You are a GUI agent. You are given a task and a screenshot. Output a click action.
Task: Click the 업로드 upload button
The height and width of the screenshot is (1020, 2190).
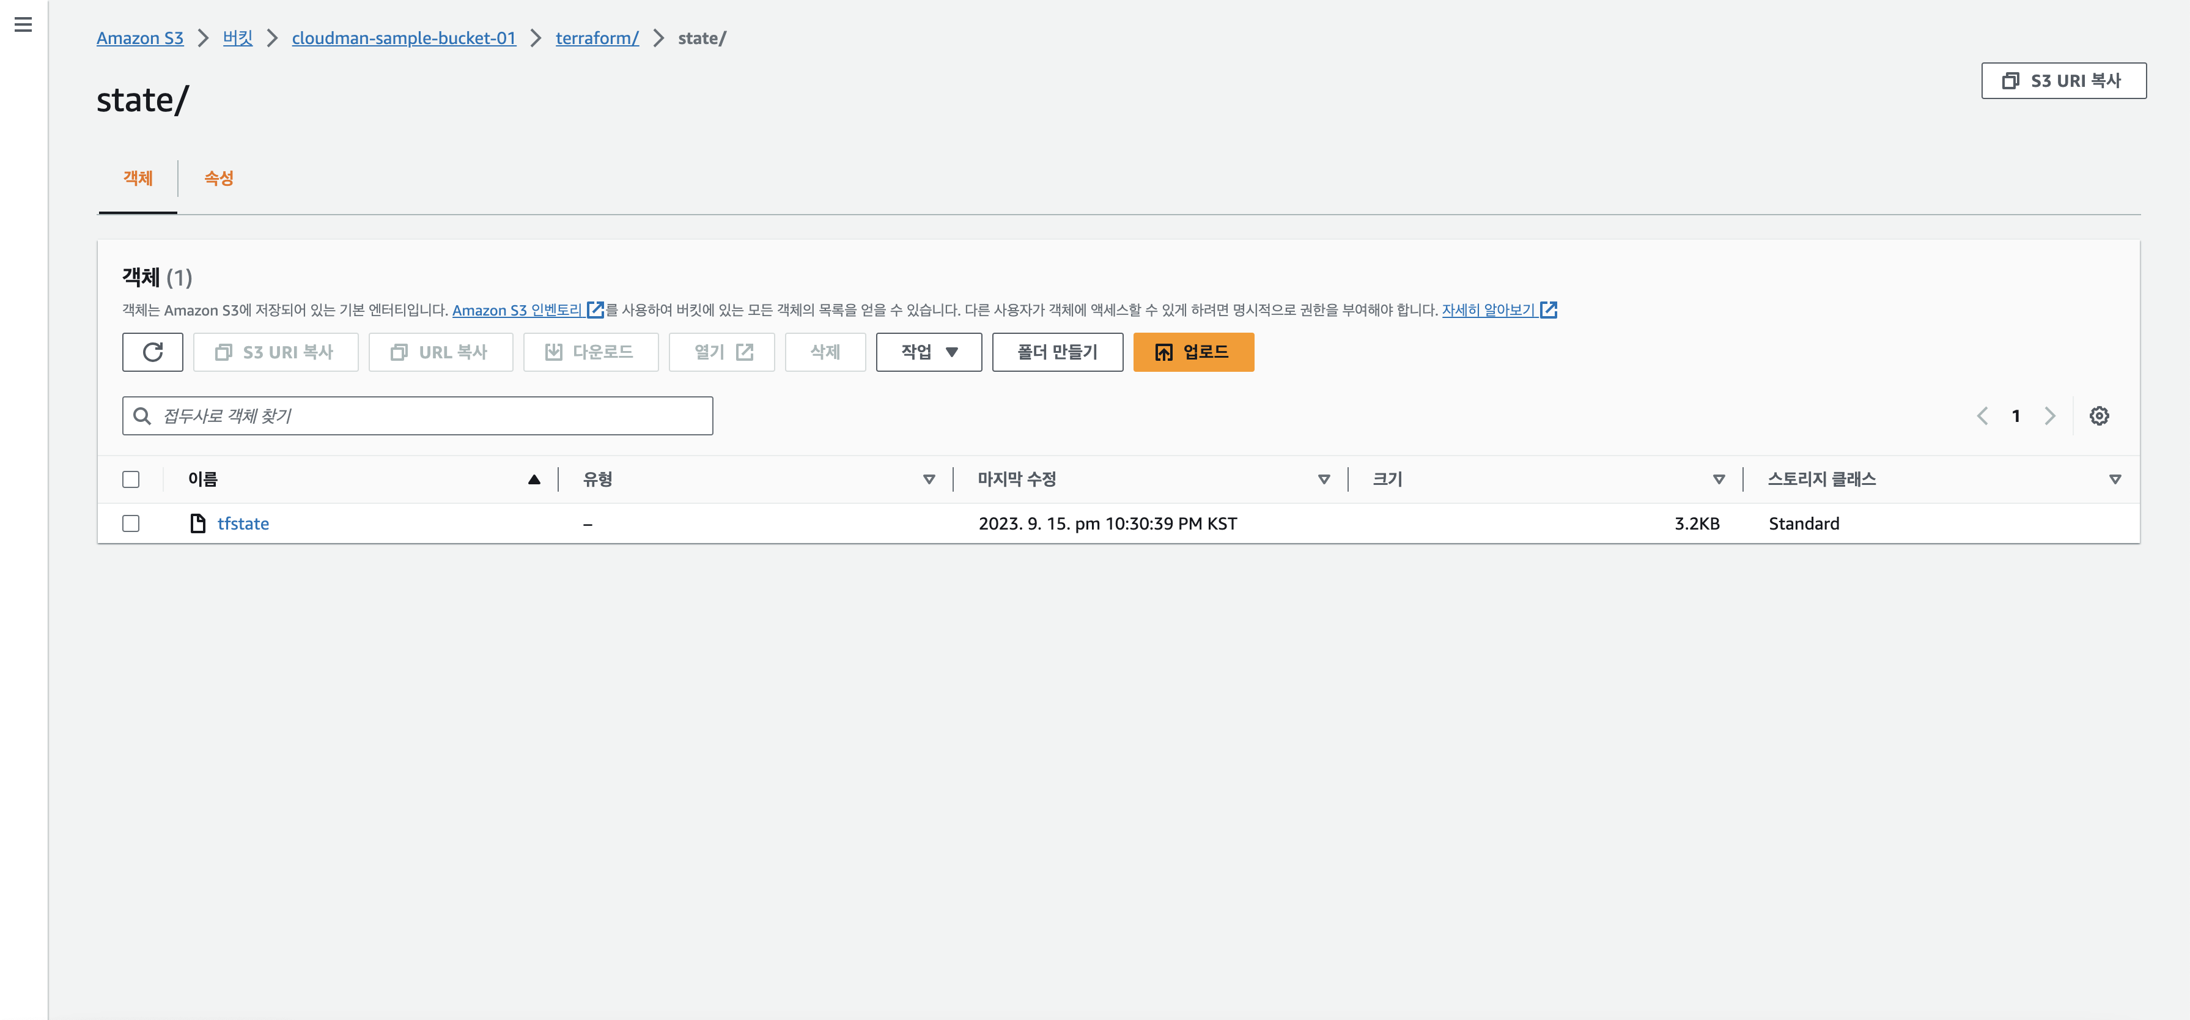coord(1193,352)
